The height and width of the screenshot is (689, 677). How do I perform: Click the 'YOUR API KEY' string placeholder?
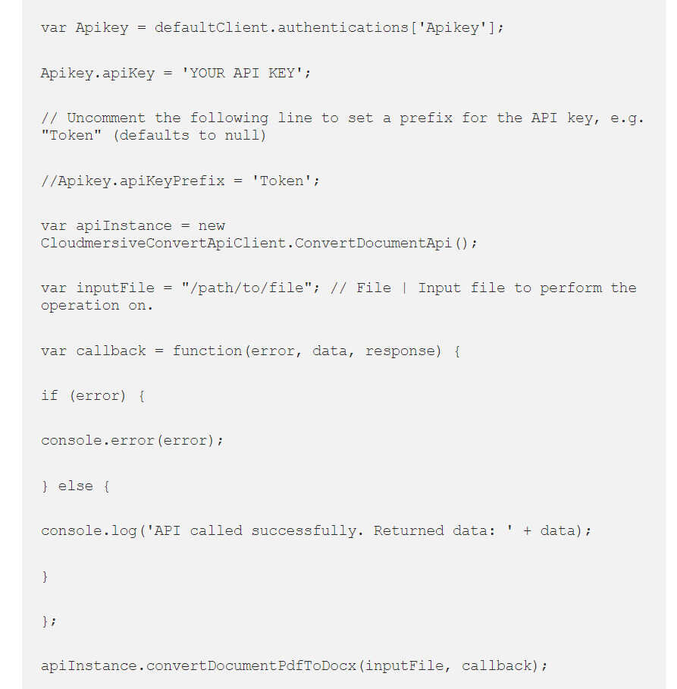246,73
